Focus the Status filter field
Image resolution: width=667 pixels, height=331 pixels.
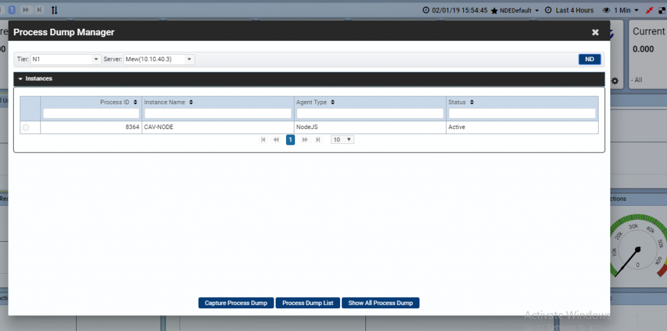pos(522,113)
